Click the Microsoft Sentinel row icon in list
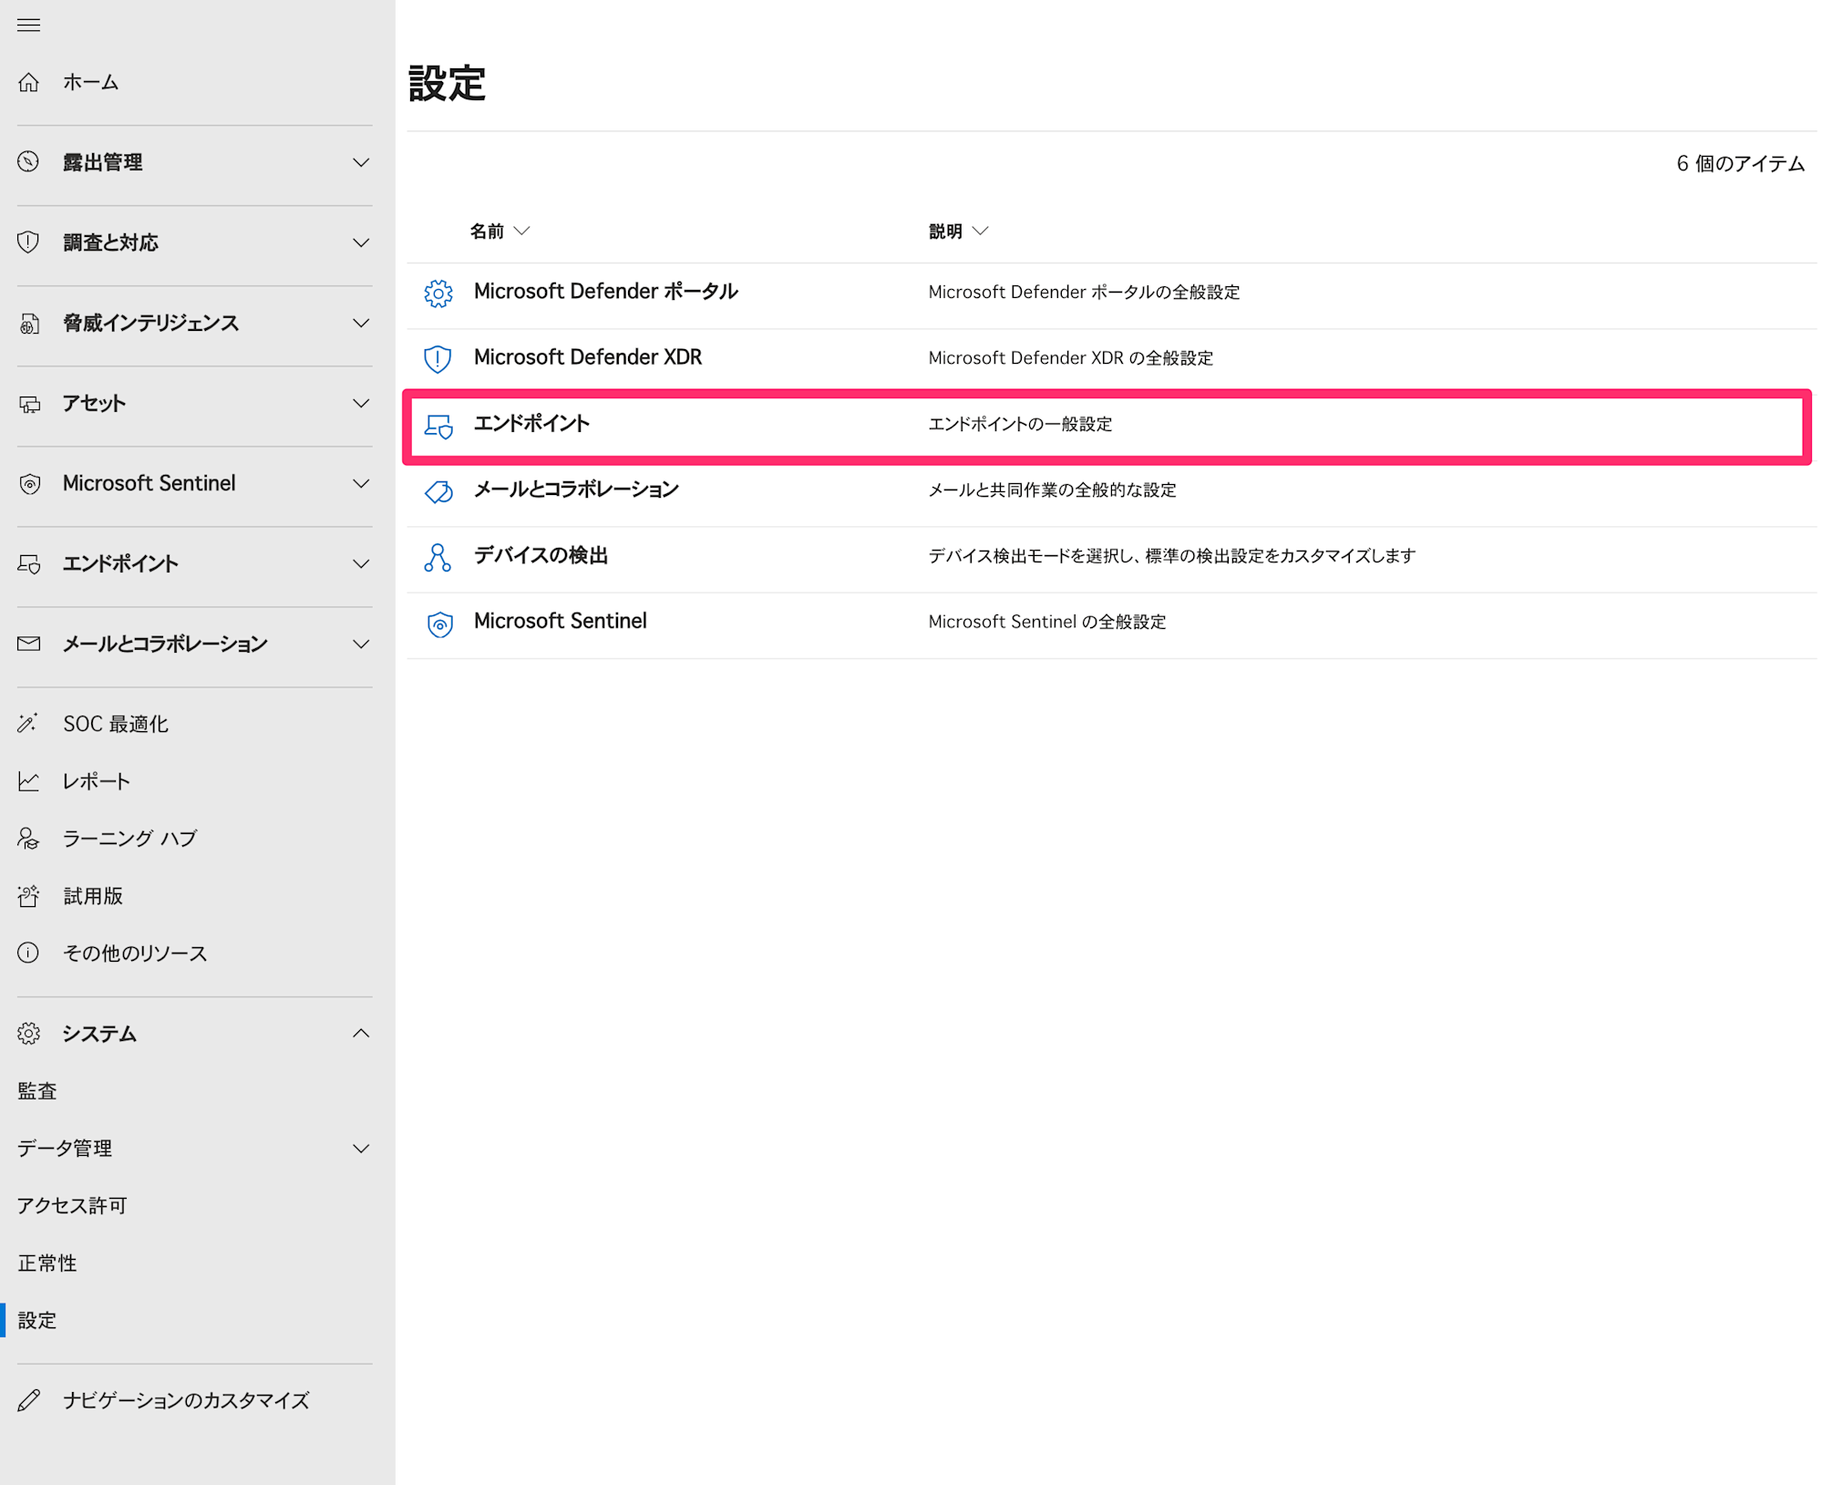This screenshot has height=1485, width=1823. (x=440, y=624)
